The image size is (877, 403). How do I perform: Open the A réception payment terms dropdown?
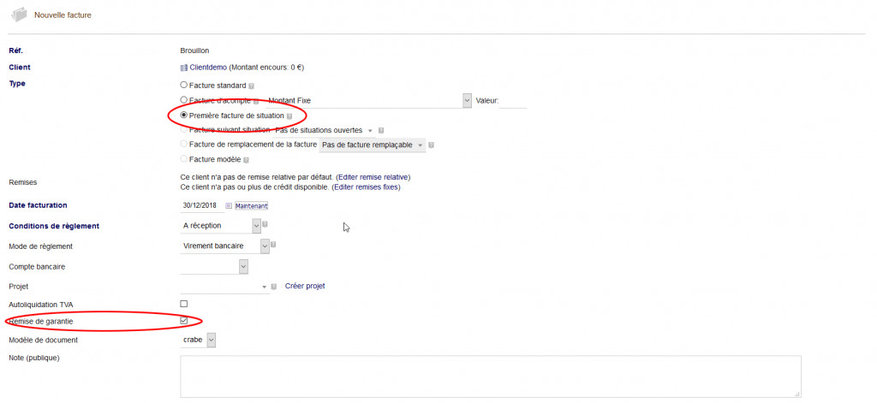coord(220,226)
